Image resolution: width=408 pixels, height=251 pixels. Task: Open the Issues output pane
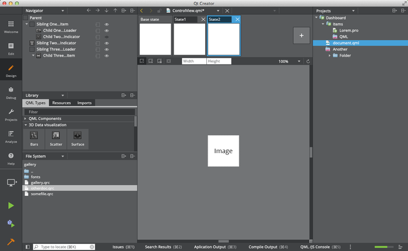click(x=123, y=247)
